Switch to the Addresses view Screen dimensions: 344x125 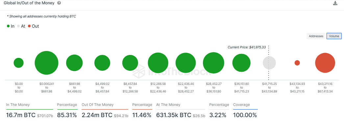coord(316,36)
